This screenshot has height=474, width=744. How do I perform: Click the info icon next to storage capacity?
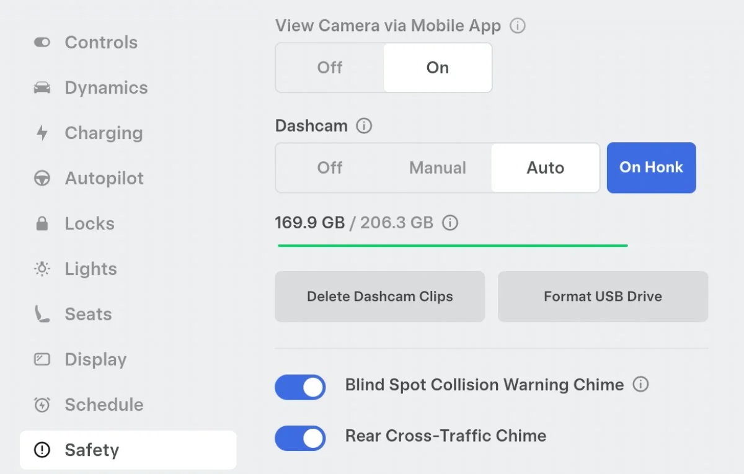click(x=450, y=223)
